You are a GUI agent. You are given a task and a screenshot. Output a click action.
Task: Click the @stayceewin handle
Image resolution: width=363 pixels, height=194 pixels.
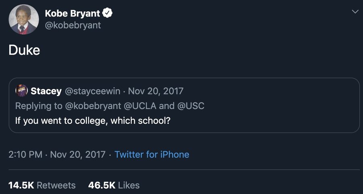pos(92,91)
